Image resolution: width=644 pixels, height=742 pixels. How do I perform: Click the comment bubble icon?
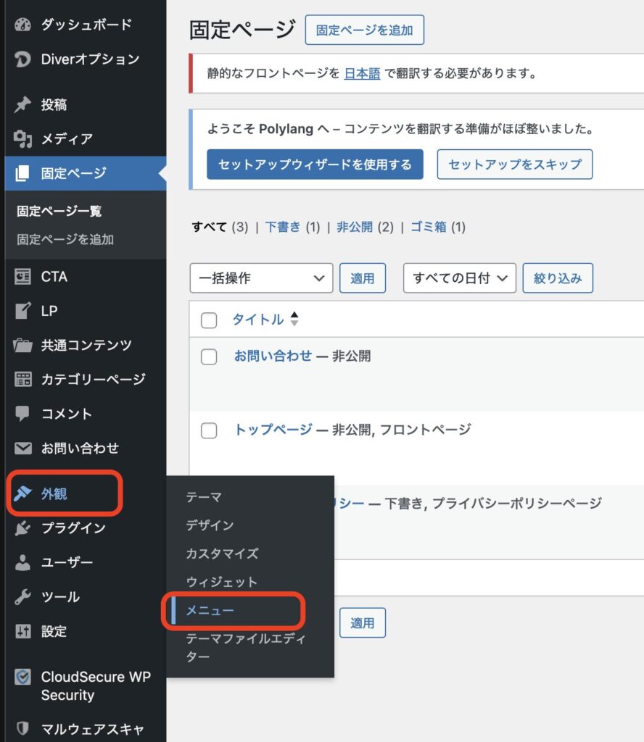pos(23,414)
